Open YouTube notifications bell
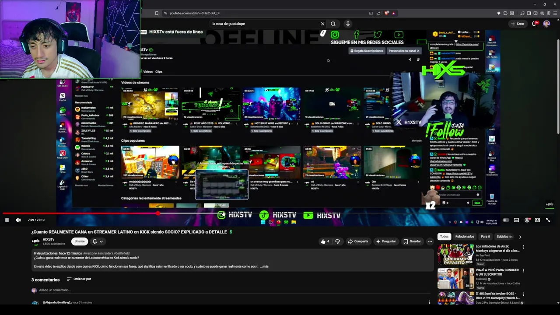Viewport: 560px width, 315px height. (x=534, y=24)
